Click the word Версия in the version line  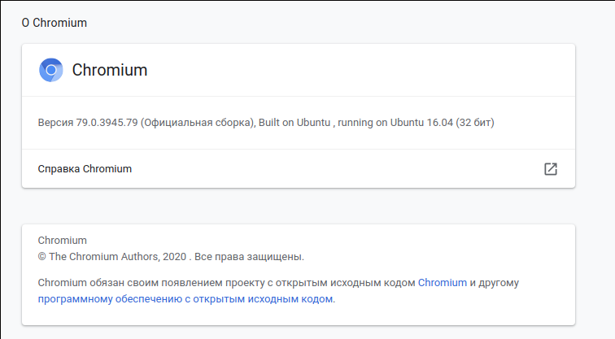tap(55, 123)
